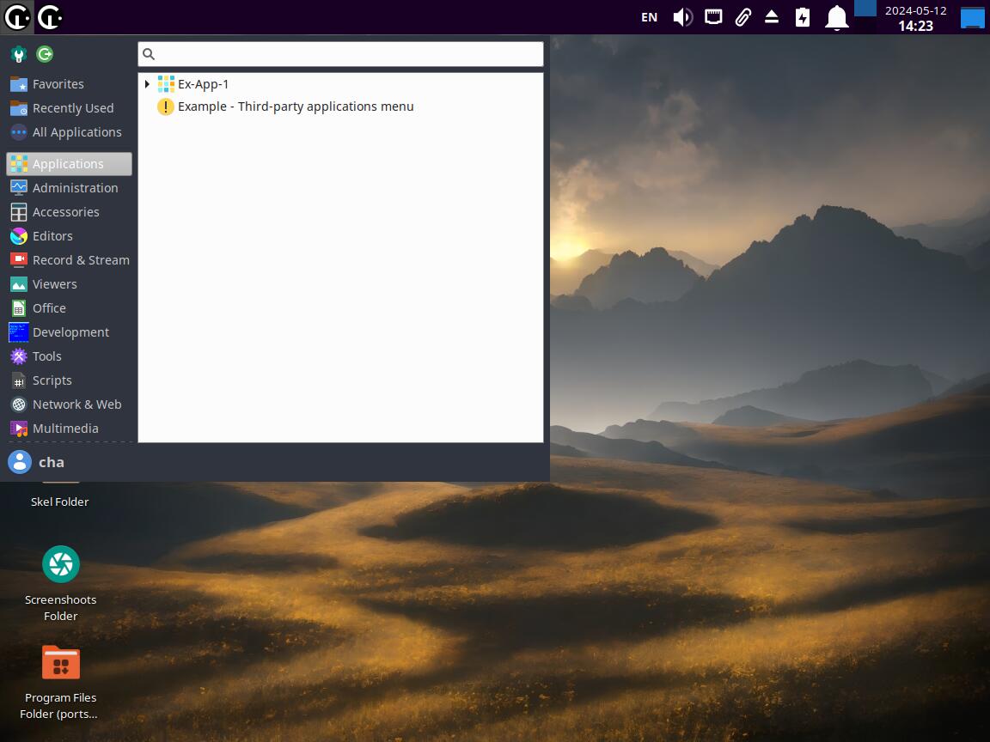Open the clipboard paperclip tray icon
Image resolution: width=990 pixels, height=742 pixels.
[743, 17]
